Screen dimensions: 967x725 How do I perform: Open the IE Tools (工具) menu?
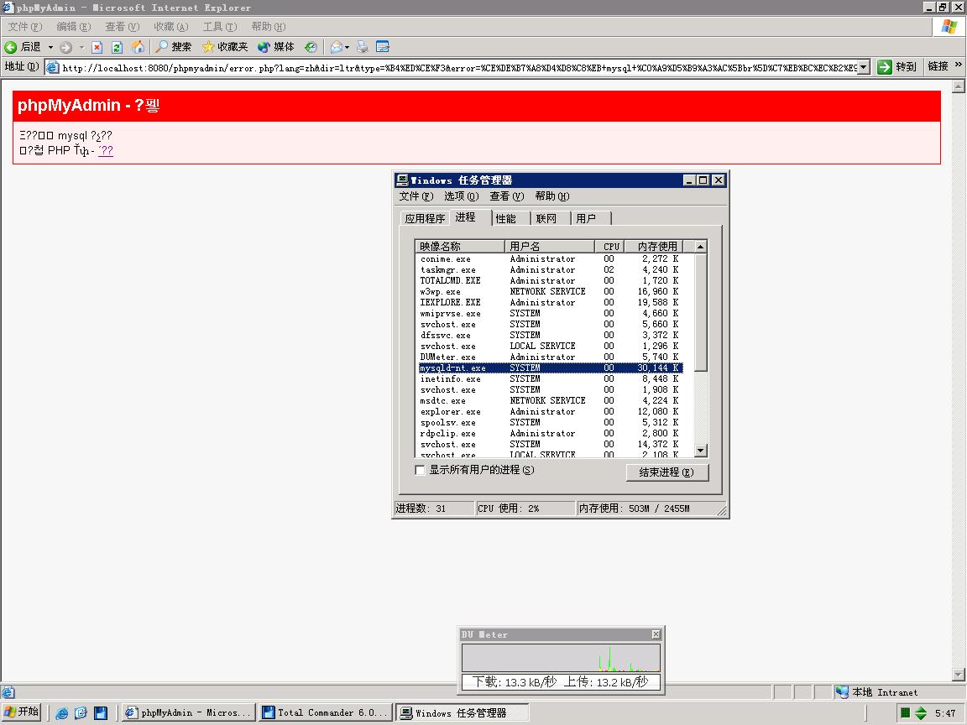220,27
